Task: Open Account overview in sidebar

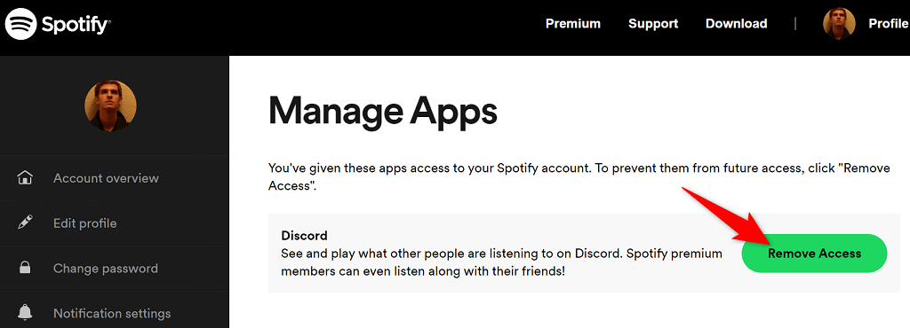Action: (x=106, y=178)
